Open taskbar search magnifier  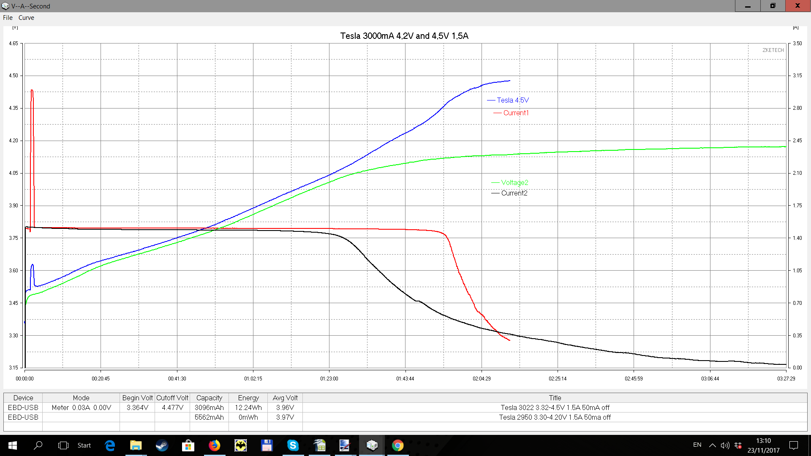pyautogui.click(x=38, y=445)
